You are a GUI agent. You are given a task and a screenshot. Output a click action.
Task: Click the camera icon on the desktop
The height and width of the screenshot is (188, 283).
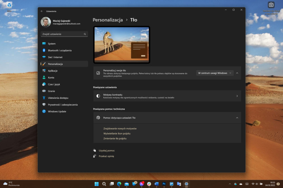(x=271, y=5)
